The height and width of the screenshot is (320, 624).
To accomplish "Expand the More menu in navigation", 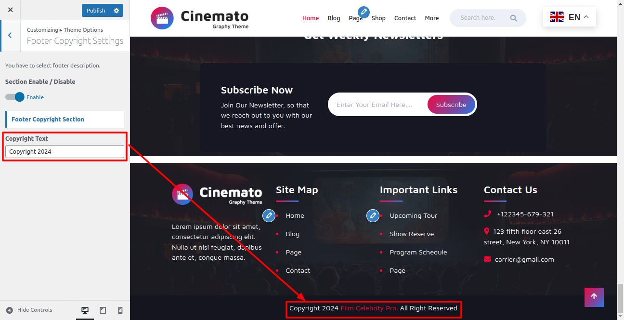I will (x=431, y=18).
